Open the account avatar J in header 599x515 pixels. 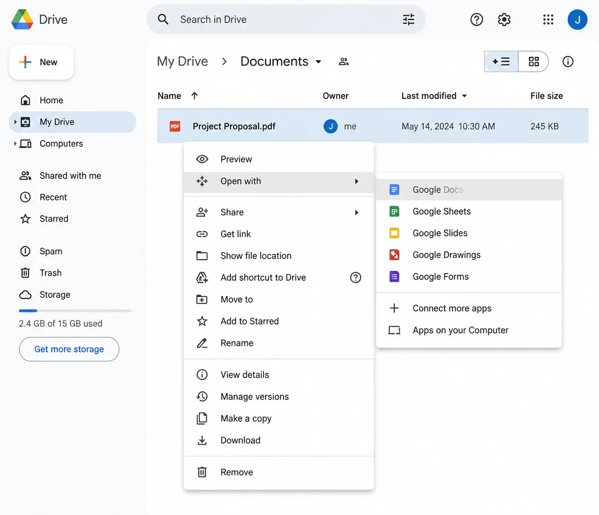[577, 20]
